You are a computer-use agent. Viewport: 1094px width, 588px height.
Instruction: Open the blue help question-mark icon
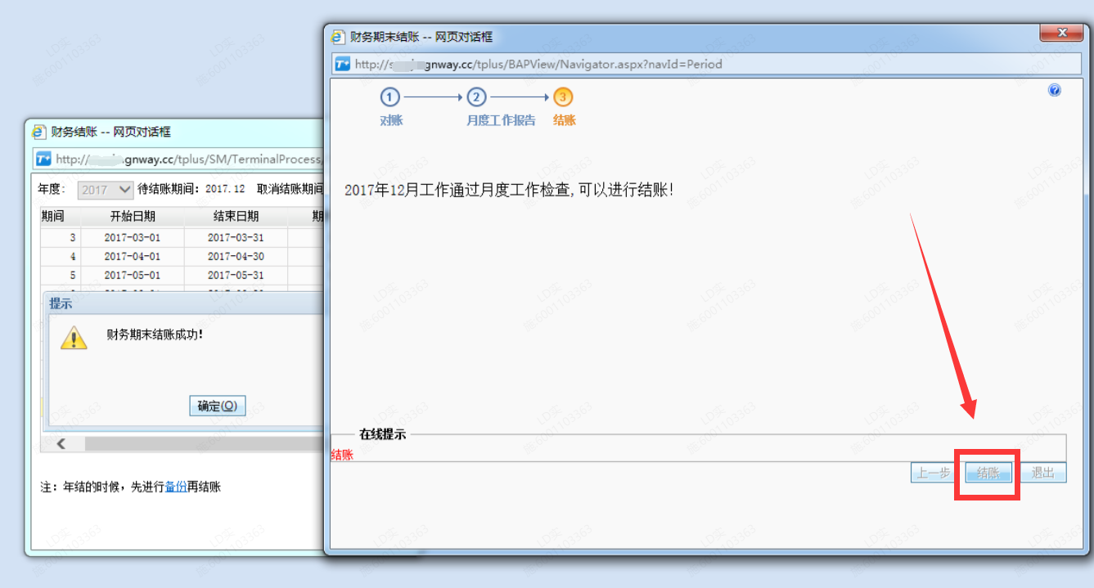(x=1055, y=90)
